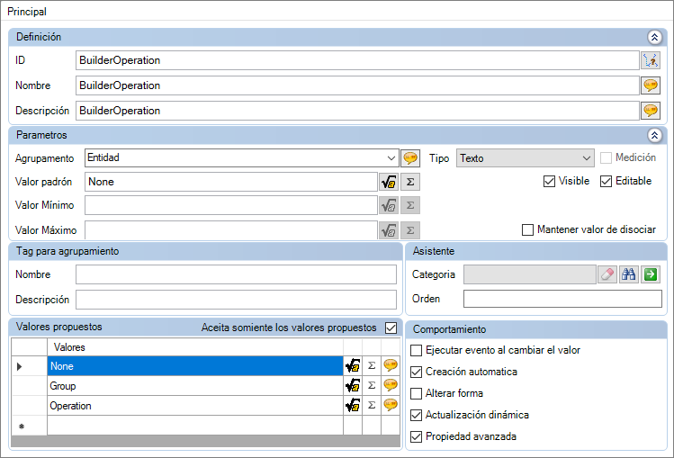Click the comment icon in the Operation row

(x=391, y=406)
